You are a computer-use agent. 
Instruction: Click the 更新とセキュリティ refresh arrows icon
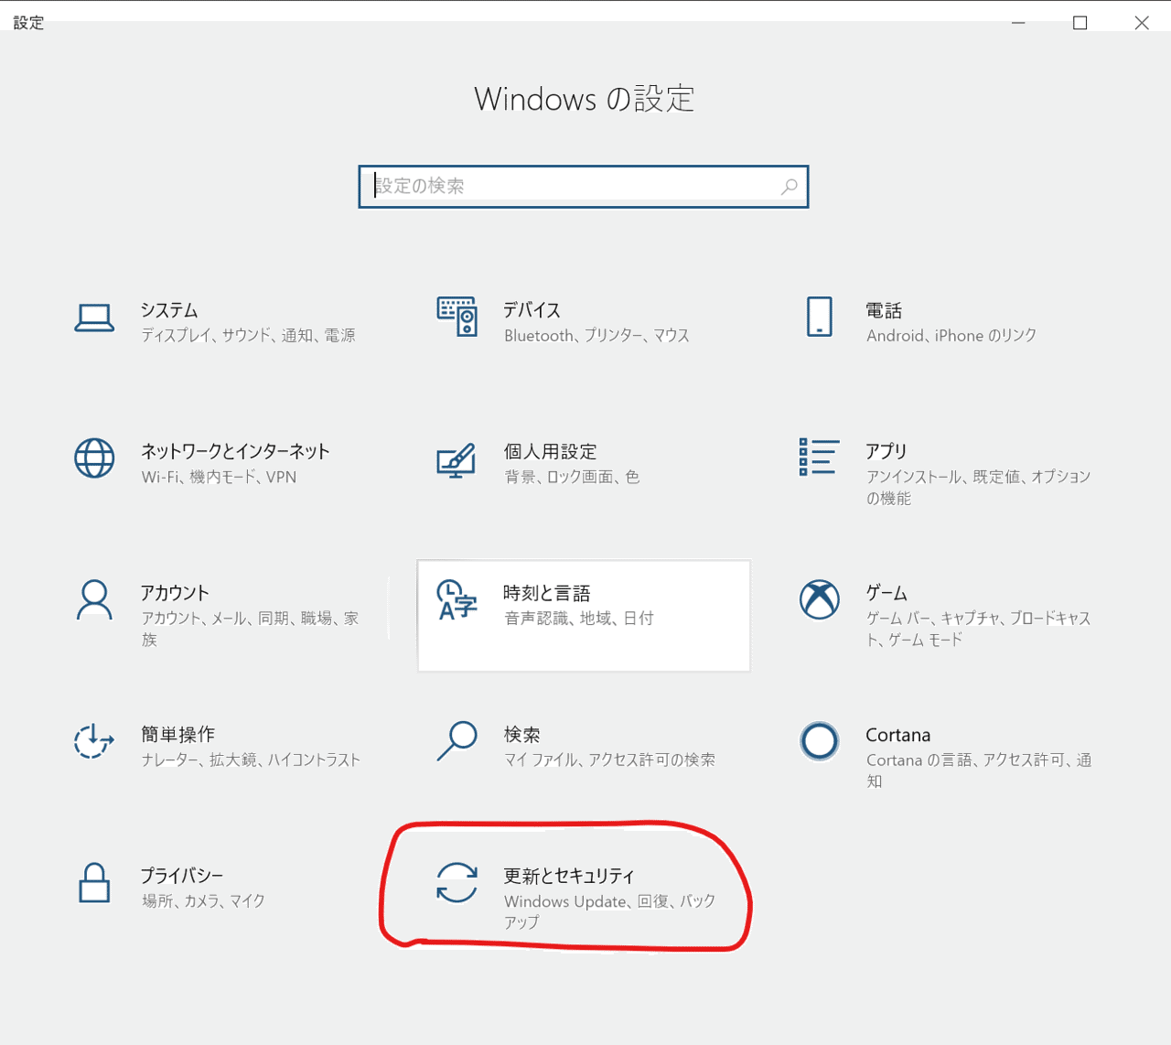457,883
